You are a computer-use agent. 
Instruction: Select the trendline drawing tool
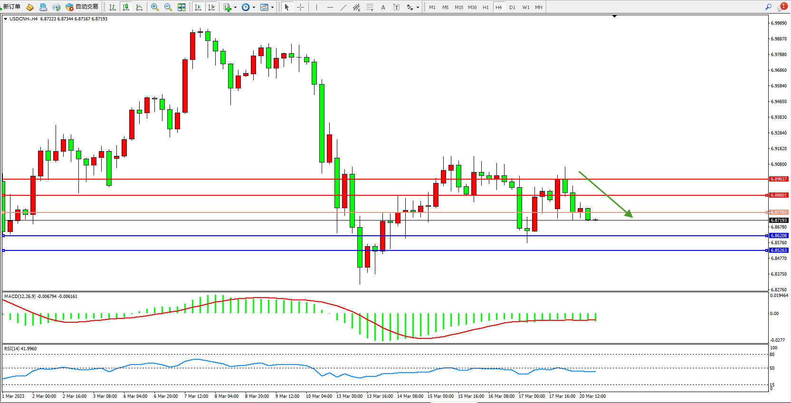pyautogui.click(x=343, y=7)
